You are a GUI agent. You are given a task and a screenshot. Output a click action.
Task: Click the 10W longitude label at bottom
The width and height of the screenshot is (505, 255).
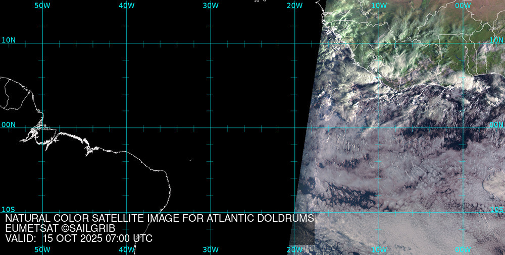(x=379, y=249)
